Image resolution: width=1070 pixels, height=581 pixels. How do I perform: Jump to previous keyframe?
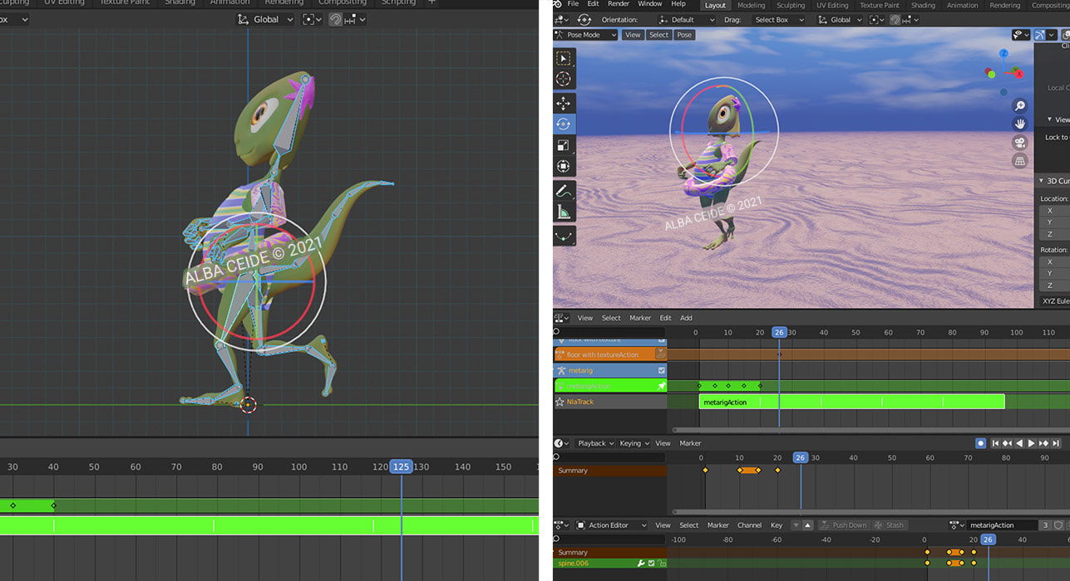pos(1007,443)
